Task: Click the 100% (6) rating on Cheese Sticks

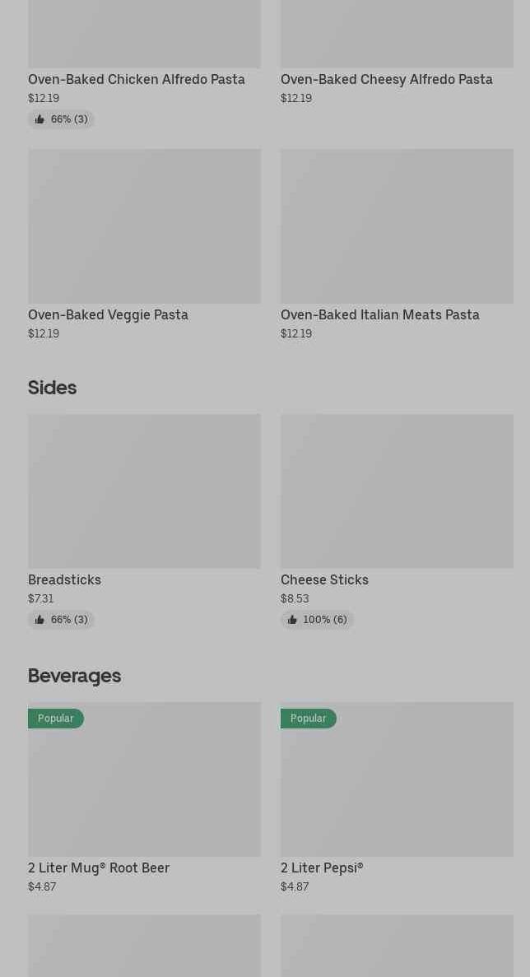Action: (x=325, y=620)
